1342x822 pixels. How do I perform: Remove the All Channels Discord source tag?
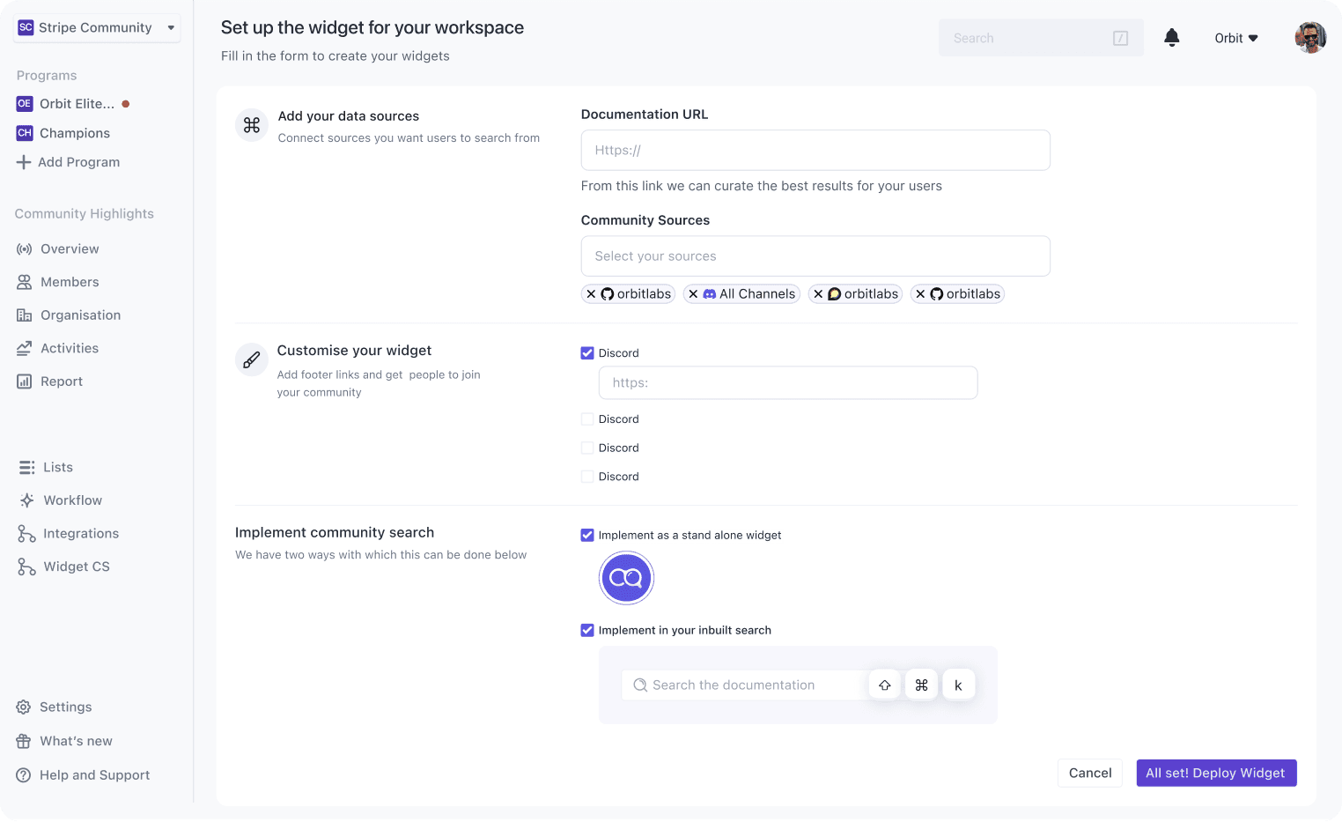click(693, 294)
